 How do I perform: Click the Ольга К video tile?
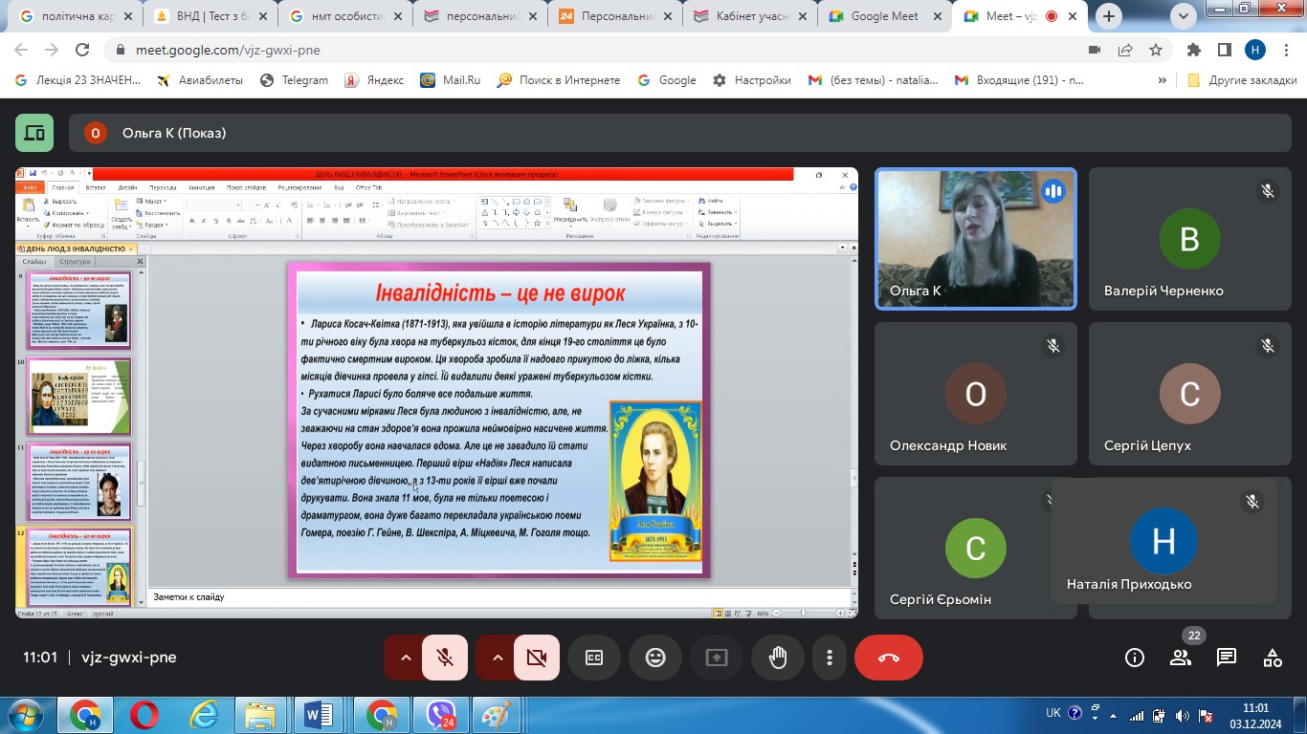[976, 239]
